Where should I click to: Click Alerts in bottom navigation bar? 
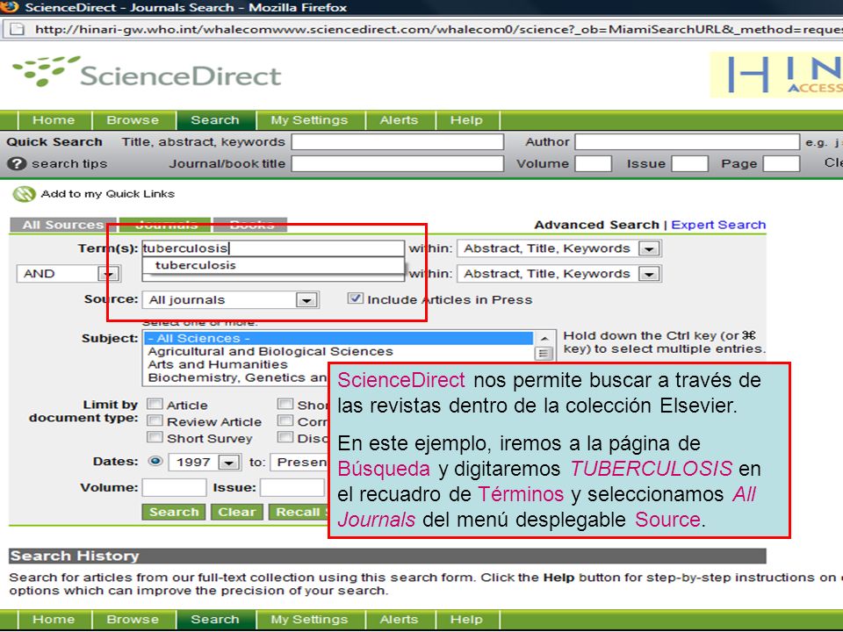pos(399,619)
